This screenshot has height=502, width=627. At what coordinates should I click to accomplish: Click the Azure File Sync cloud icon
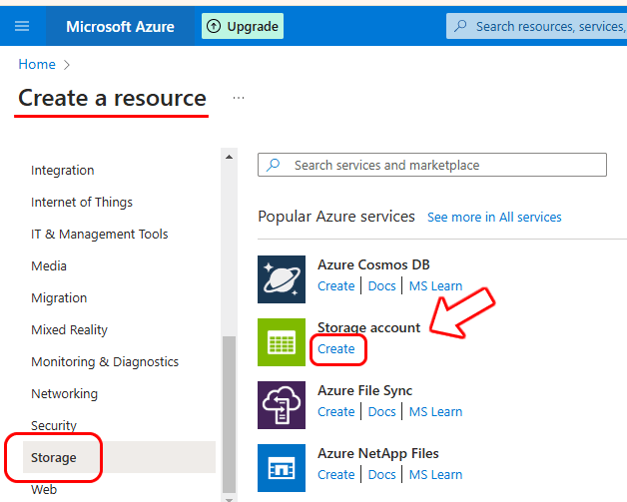(282, 405)
